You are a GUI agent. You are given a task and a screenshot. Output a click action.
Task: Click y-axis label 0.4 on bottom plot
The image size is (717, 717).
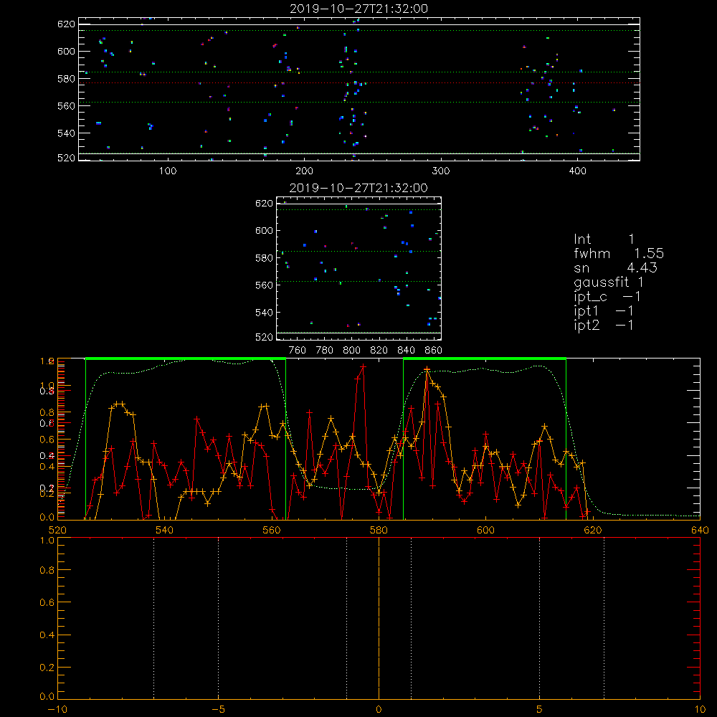pyautogui.click(x=47, y=635)
